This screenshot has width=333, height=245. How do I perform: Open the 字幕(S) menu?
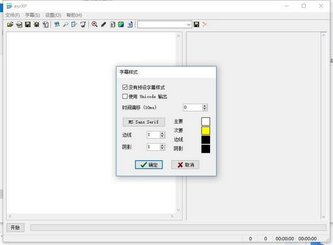coord(32,15)
